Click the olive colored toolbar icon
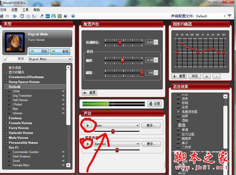 (59, 16)
